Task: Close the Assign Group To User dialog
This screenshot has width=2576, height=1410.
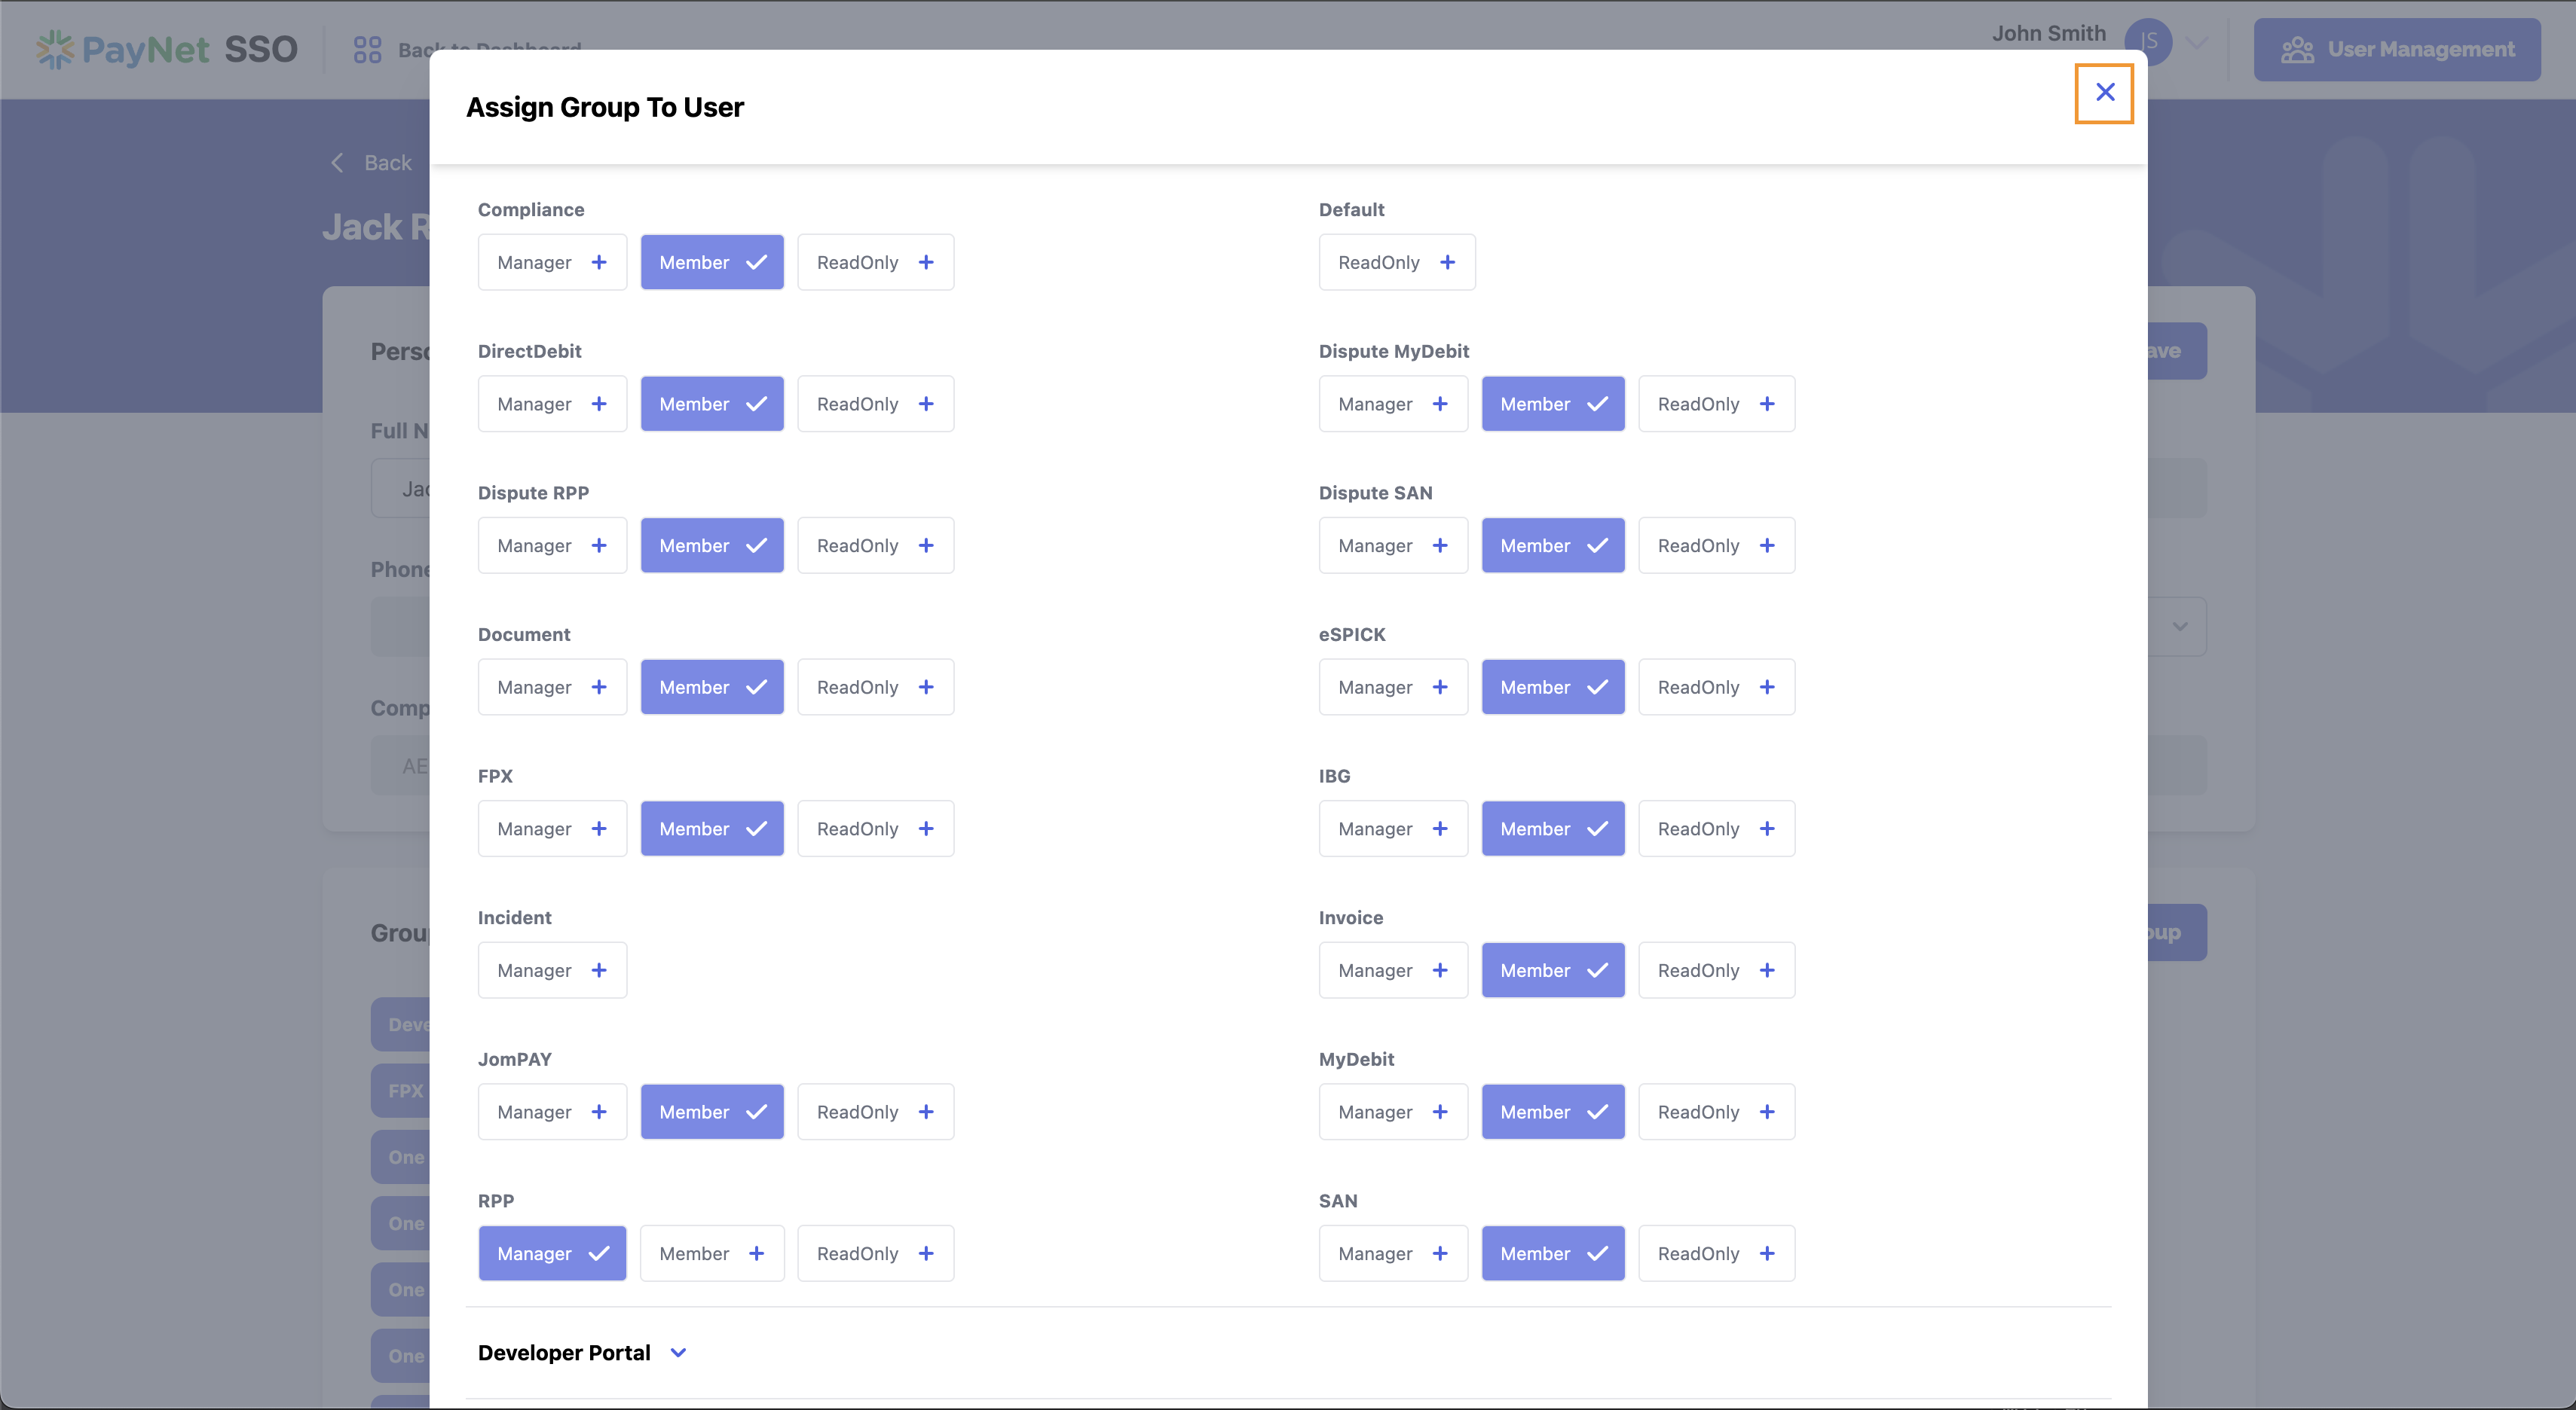Action: [x=2104, y=93]
